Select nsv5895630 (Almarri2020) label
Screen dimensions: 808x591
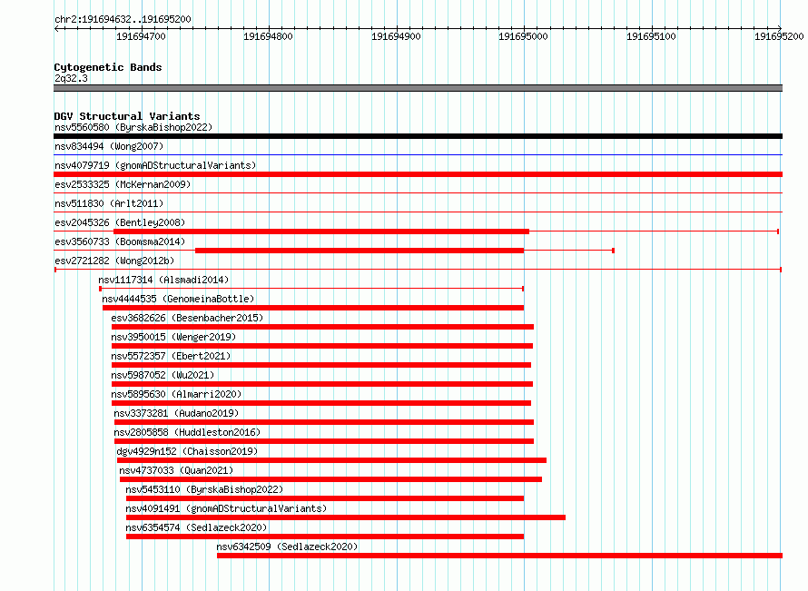176,394
